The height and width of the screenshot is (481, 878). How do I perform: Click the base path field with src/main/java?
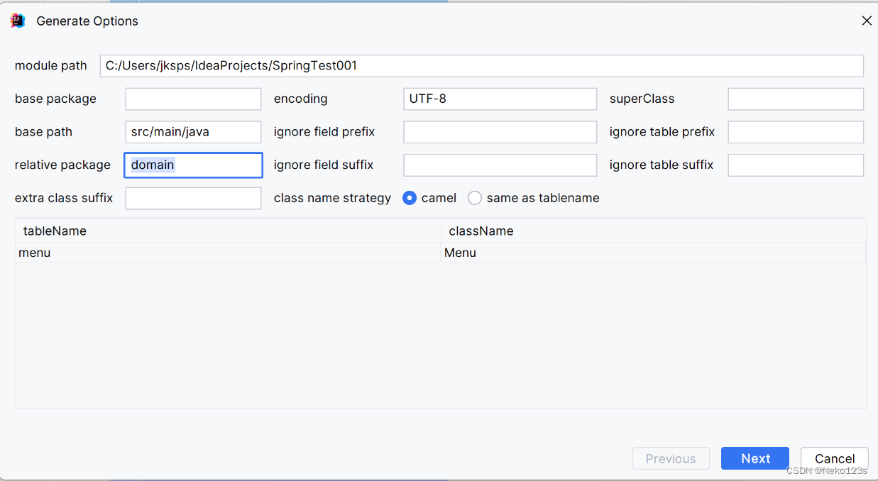coord(193,132)
